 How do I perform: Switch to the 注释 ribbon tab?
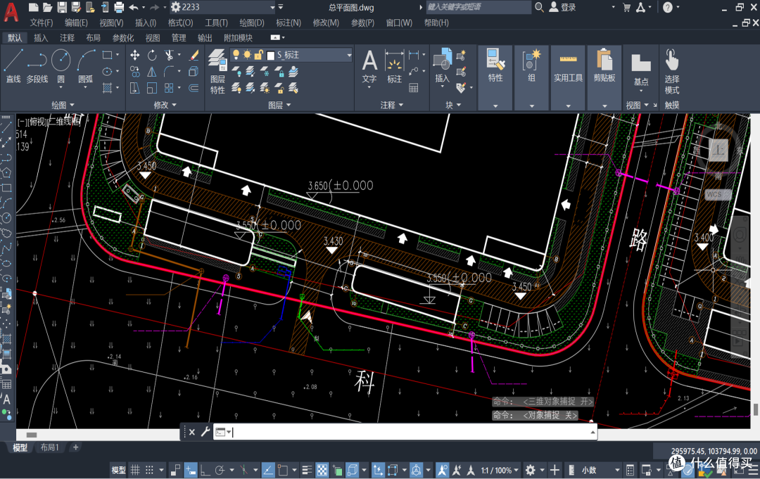pyautogui.click(x=67, y=38)
